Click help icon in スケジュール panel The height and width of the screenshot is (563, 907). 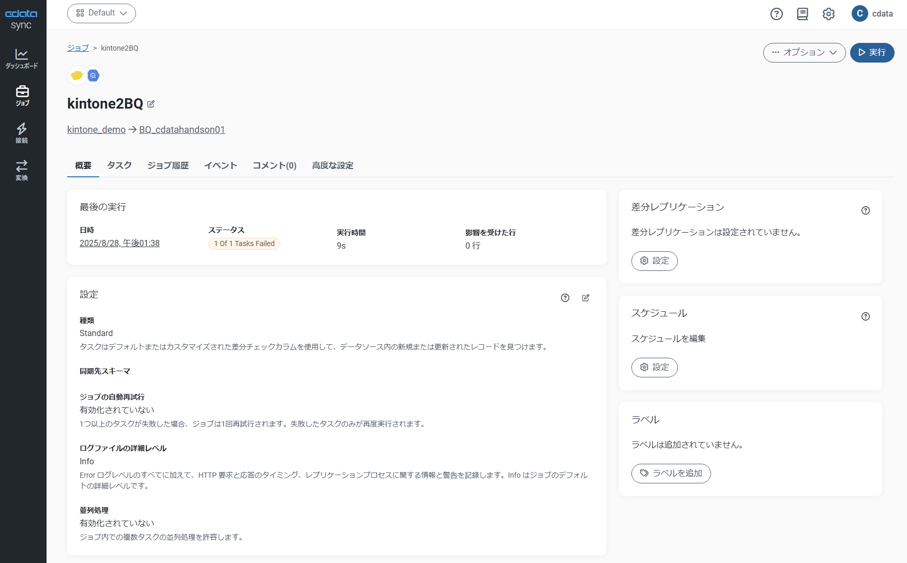coord(865,316)
